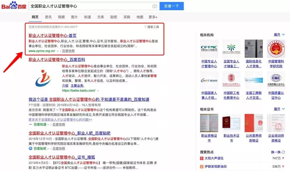
Task: Open 职业人才认证管理中心-首页 result
Action: [52, 35]
